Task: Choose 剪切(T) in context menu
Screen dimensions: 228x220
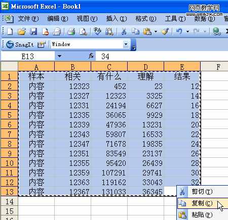Action: click(203, 192)
